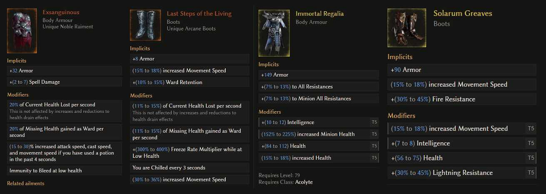Select the Ward Retention implicit row

tap(189, 82)
